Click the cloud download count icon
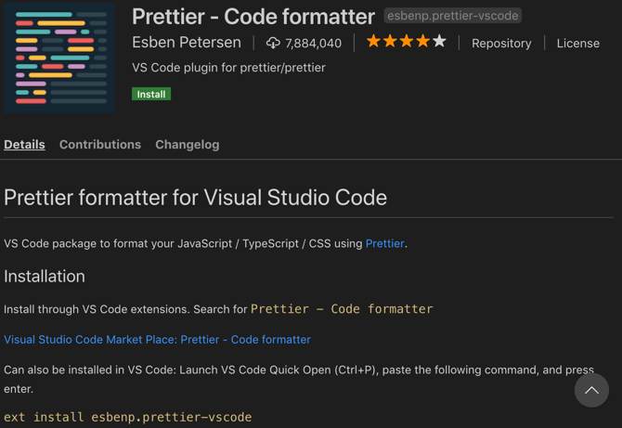 pyautogui.click(x=273, y=43)
